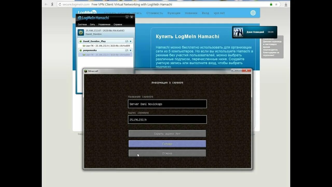Select highlighted User-ПК peer under ponponoska
Image resolution: width=332 pixels, height=187 pixels.
click(x=105, y=55)
